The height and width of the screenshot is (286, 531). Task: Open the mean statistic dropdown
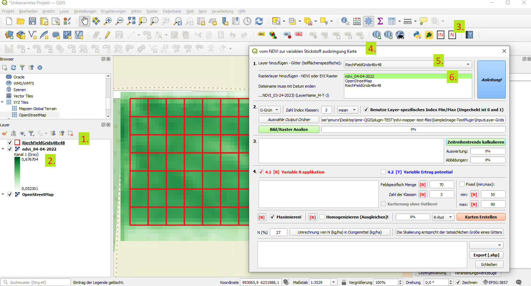348,110
